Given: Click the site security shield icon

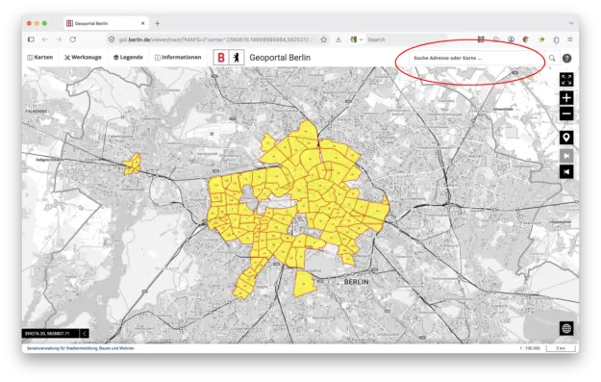Looking at the screenshot, I should 112,39.
